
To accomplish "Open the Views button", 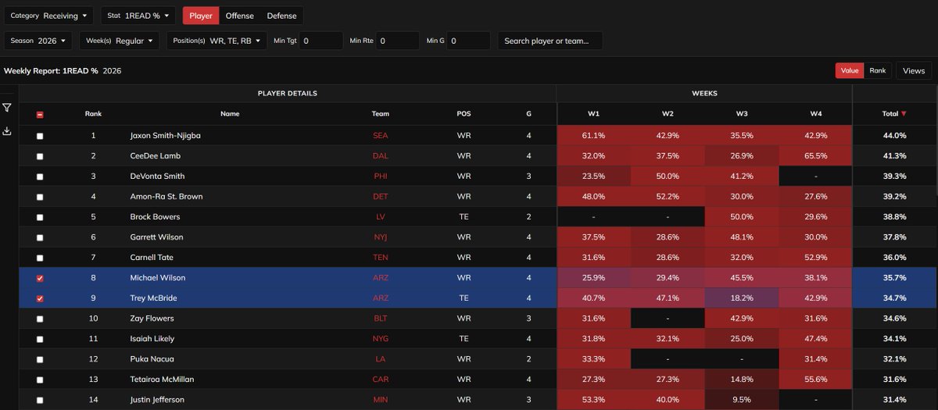I will click(x=914, y=70).
